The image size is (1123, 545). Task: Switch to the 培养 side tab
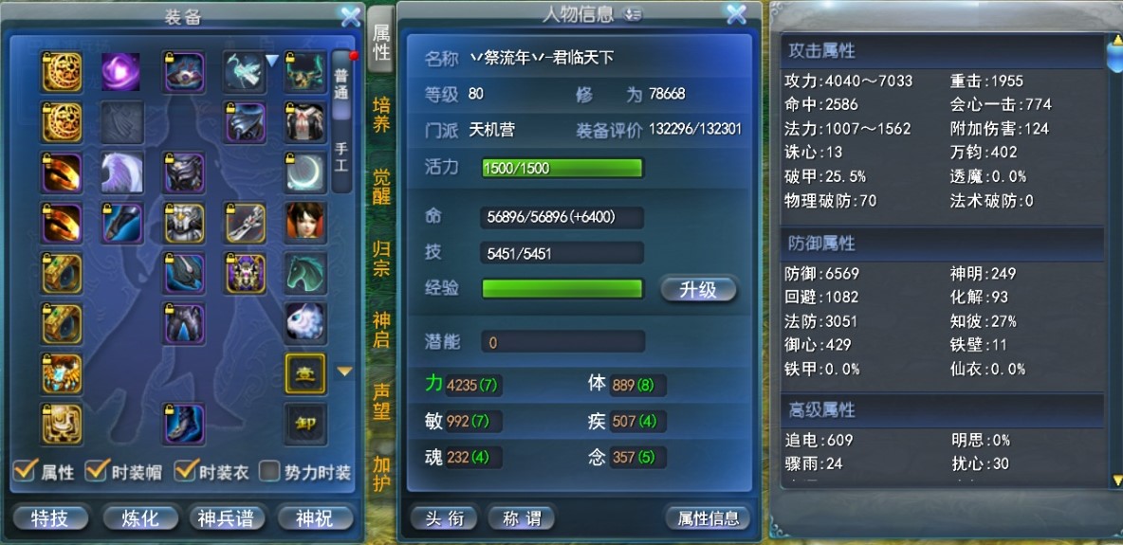[x=381, y=116]
